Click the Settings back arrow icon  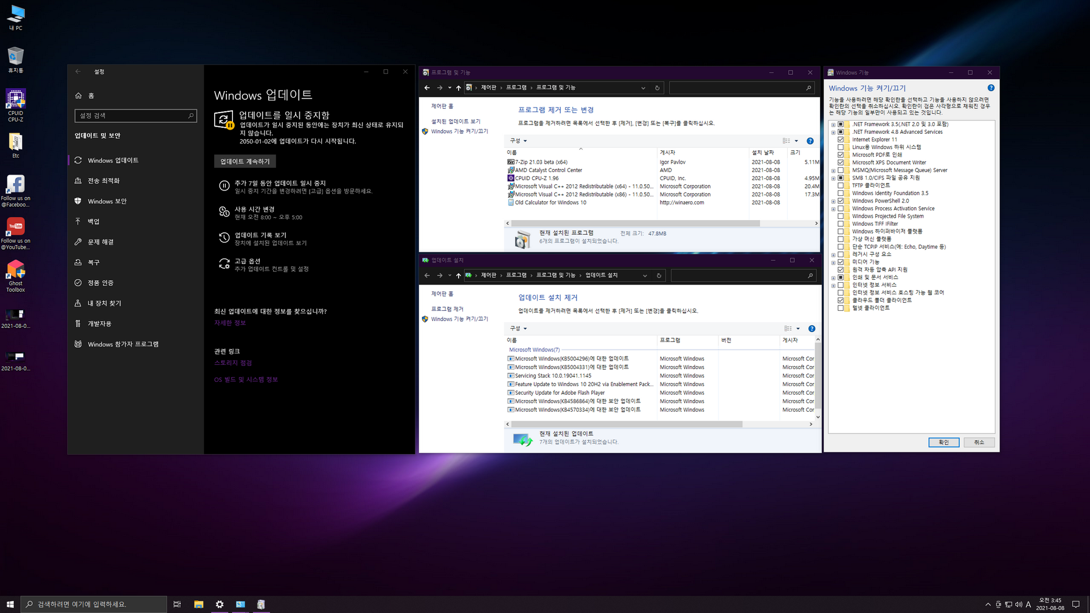click(78, 72)
